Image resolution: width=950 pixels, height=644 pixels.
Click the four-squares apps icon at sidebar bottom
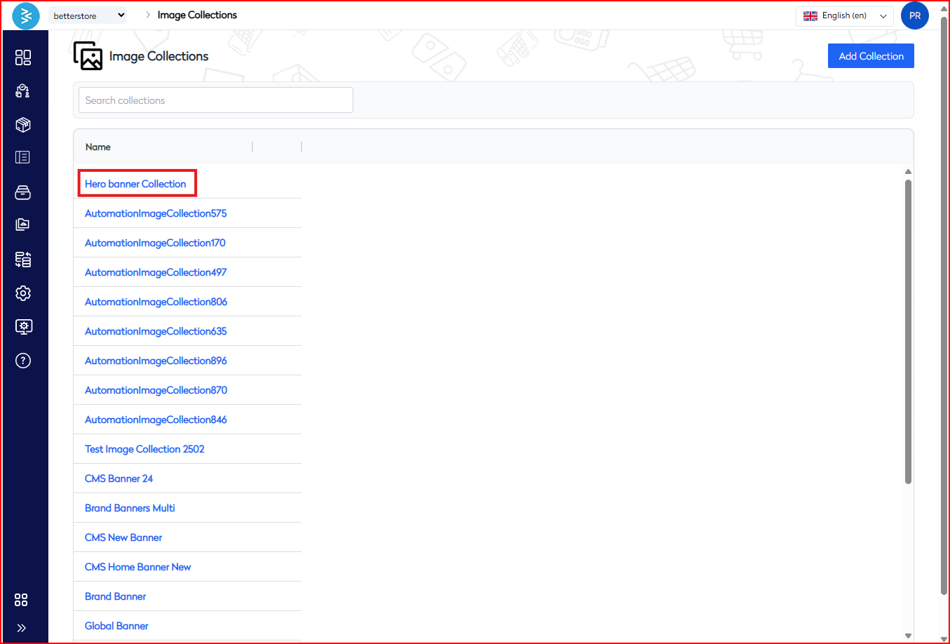tap(22, 600)
